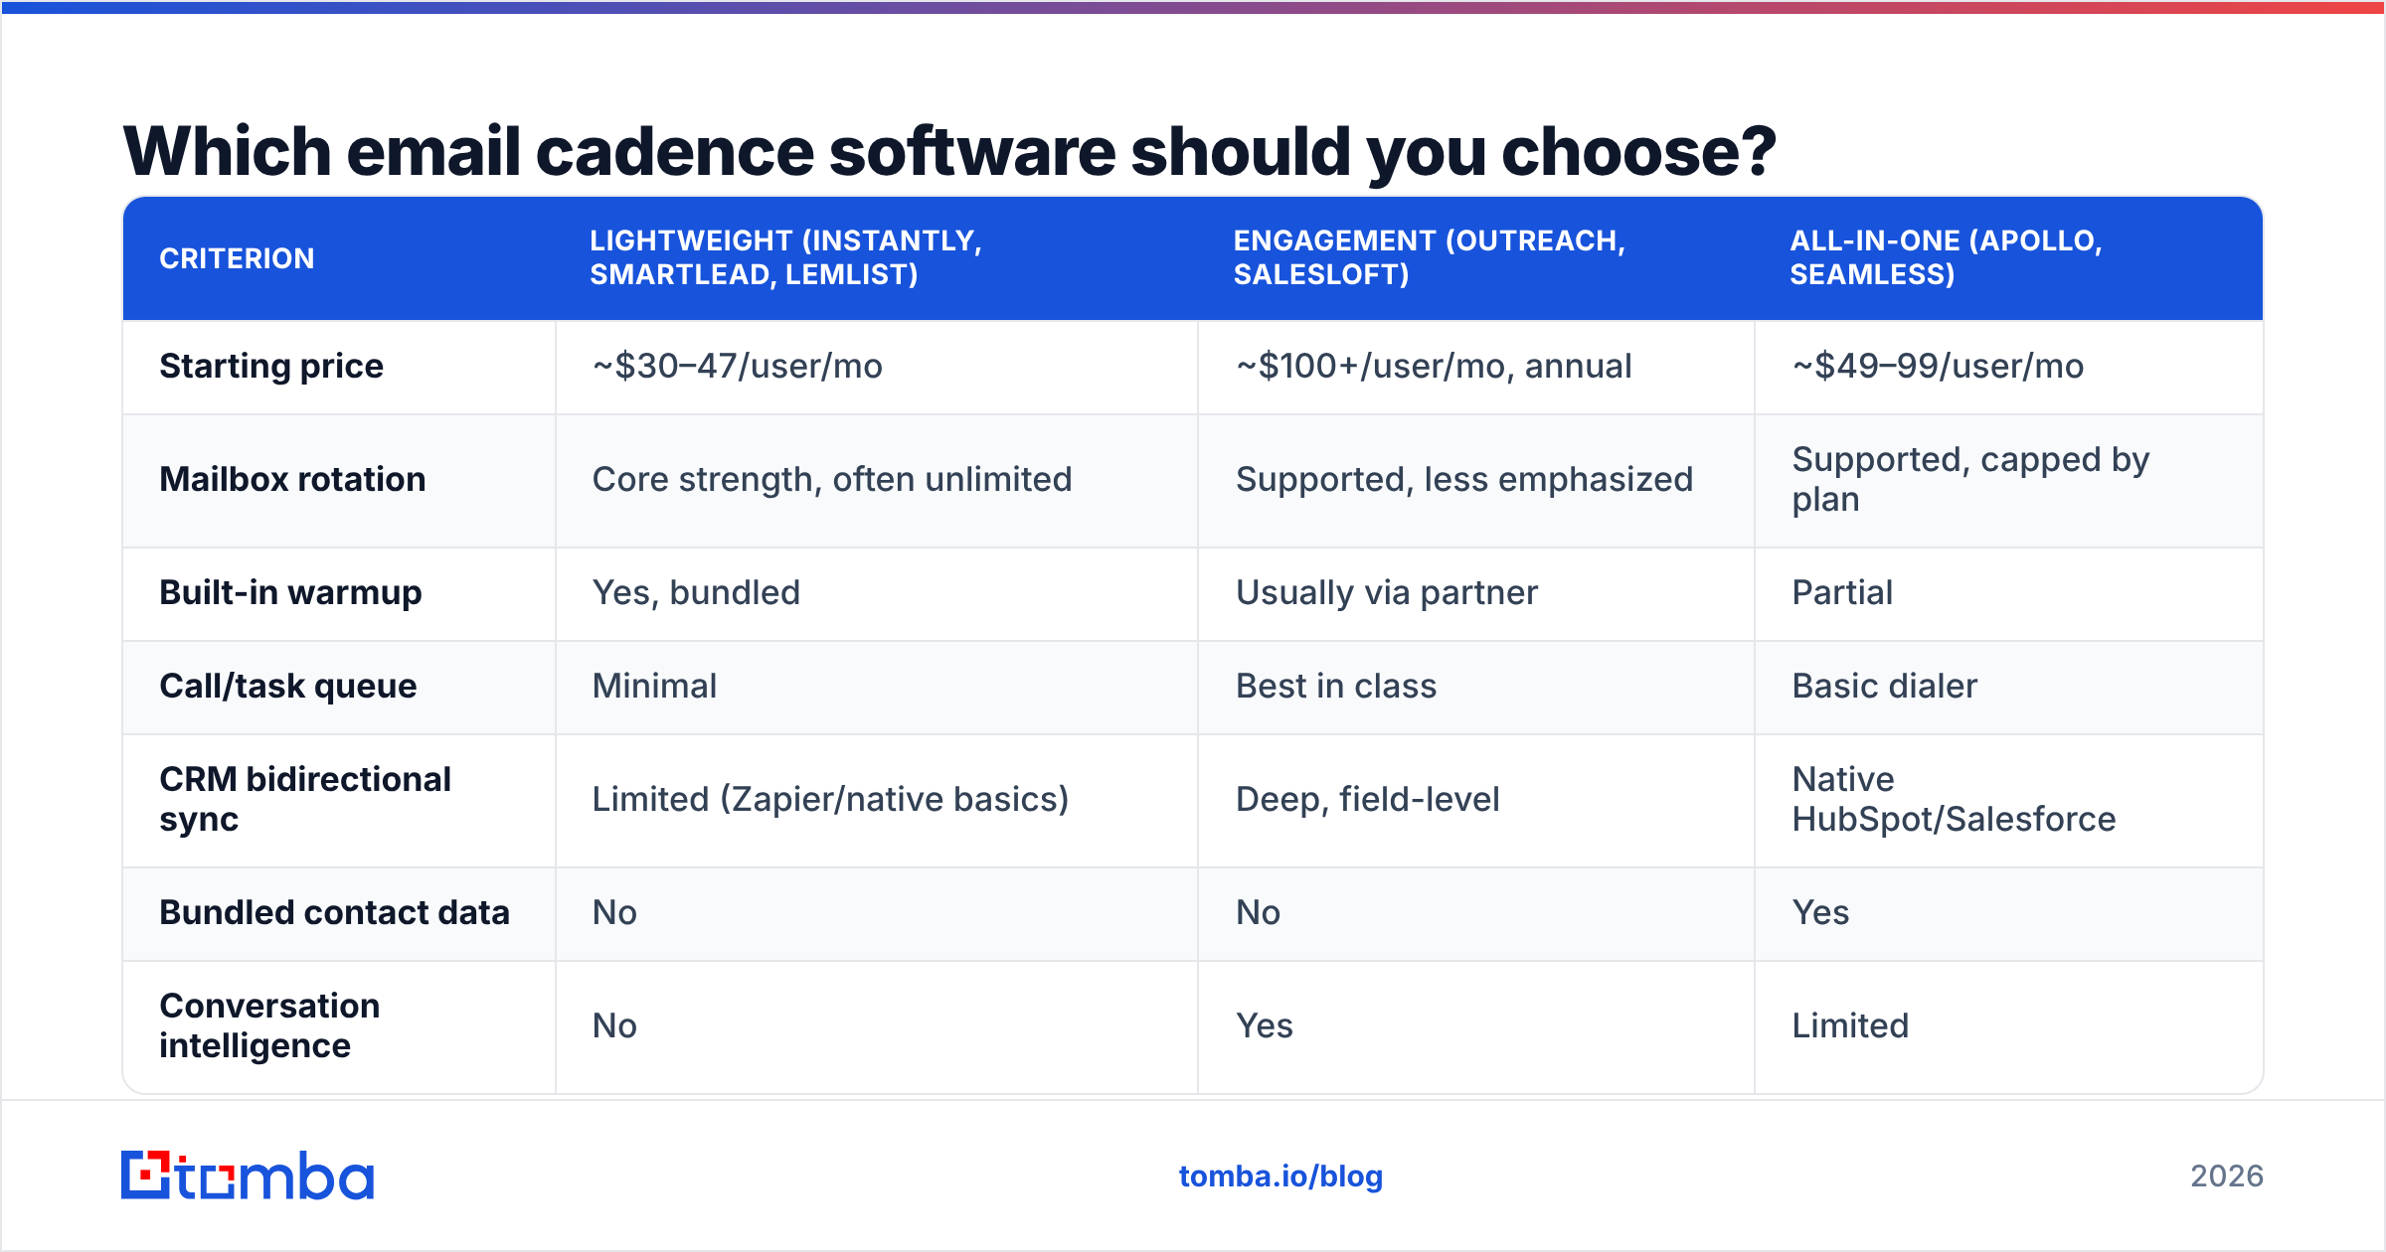The width and height of the screenshot is (2386, 1252).
Task: Click 'Core strength, often unlimited' cell
Action: pos(832,479)
